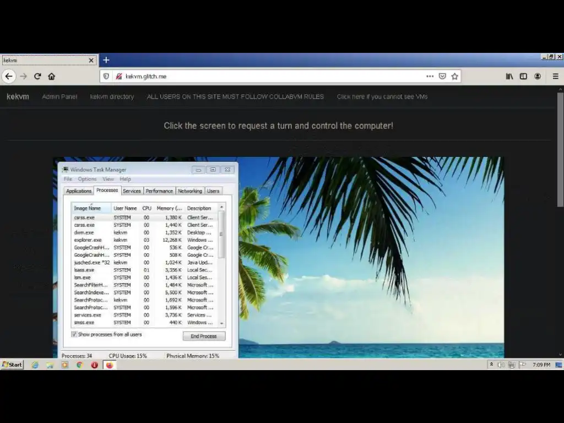564x423 pixels.
Task: Switch to the Performance tab
Action: [x=159, y=191]
